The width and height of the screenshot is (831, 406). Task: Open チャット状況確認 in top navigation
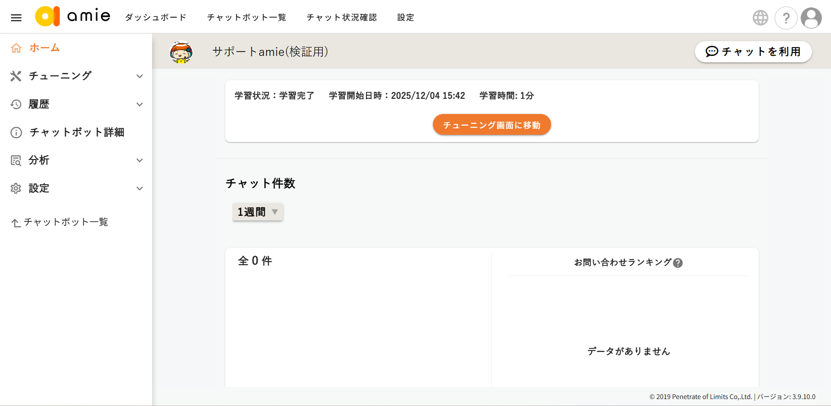pos(341,17)
